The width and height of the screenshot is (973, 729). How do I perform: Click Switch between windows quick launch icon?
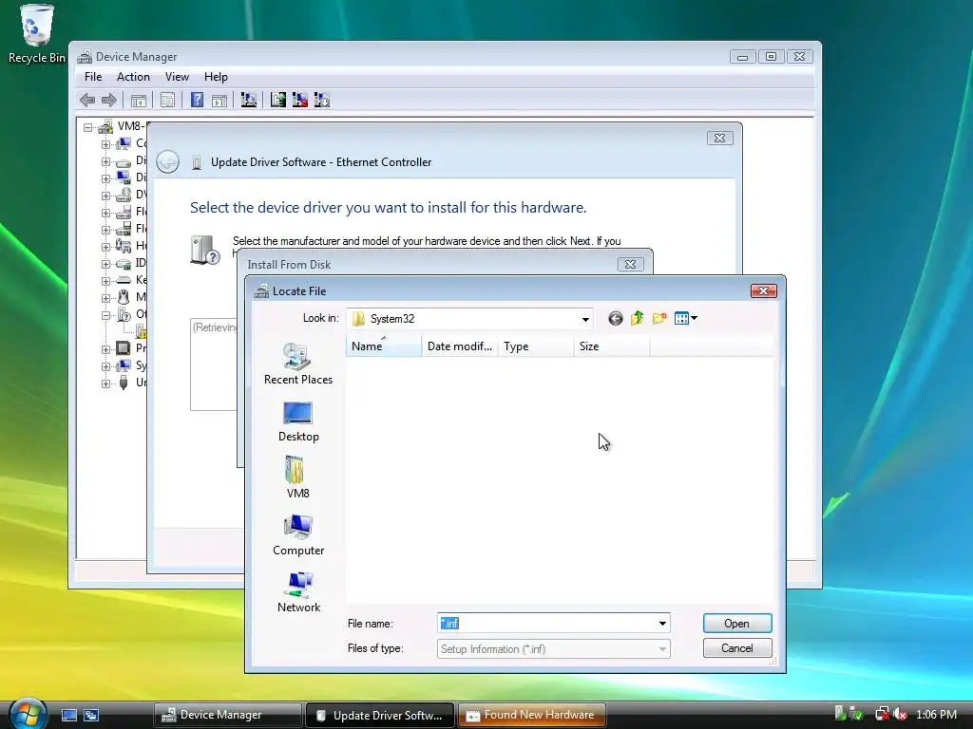[91, 716]
